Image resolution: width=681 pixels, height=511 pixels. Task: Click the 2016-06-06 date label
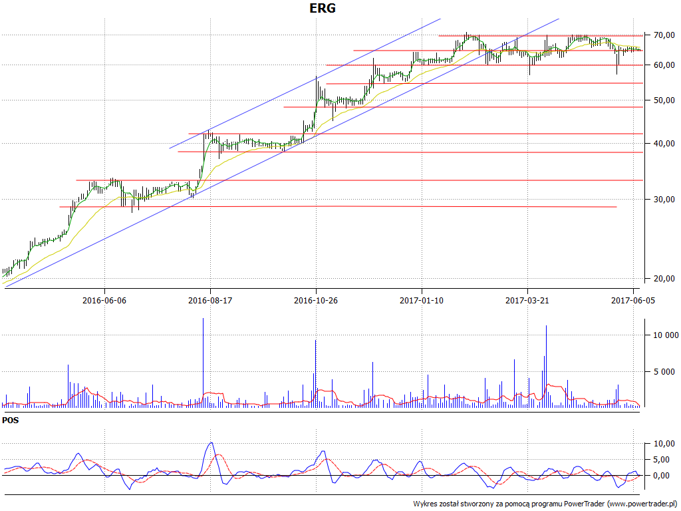pyautogui.click(x=104, y=300)
